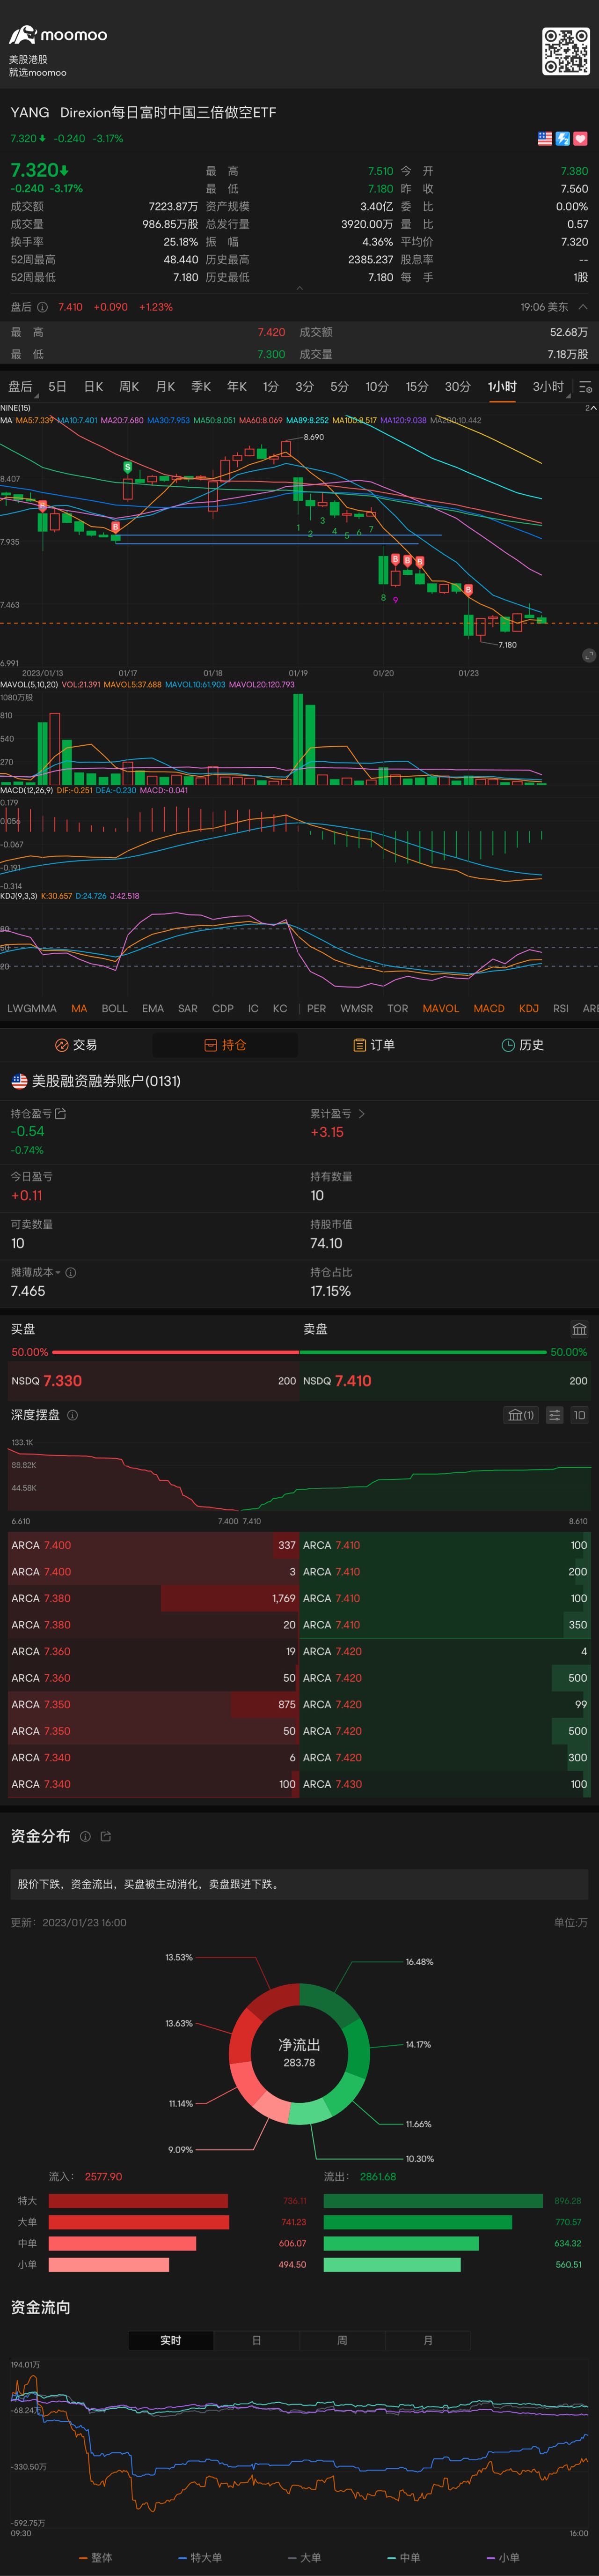Share 持仓盈亏 via share icon
This screenshot has height=2576, width=599.
click(x=61, y=1113)
